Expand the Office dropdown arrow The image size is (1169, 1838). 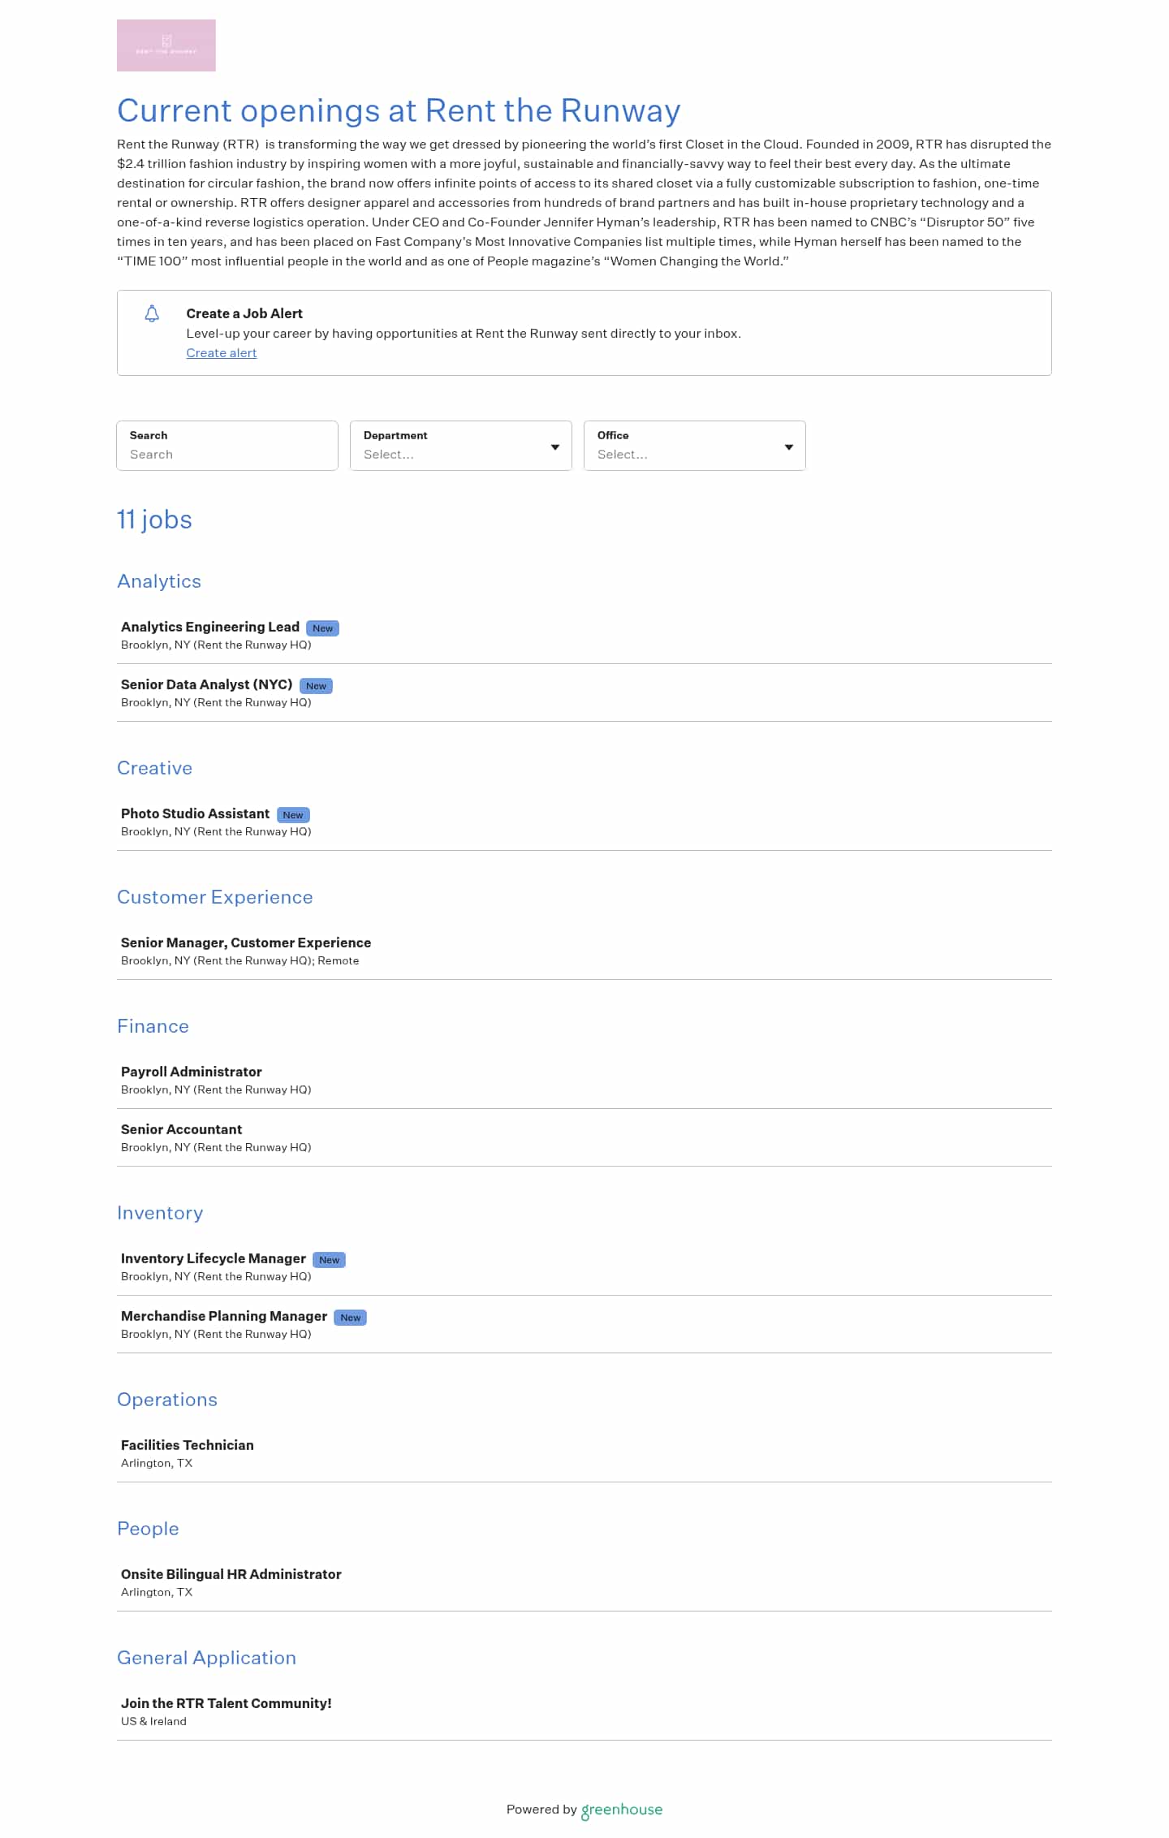tap(788, 447)
